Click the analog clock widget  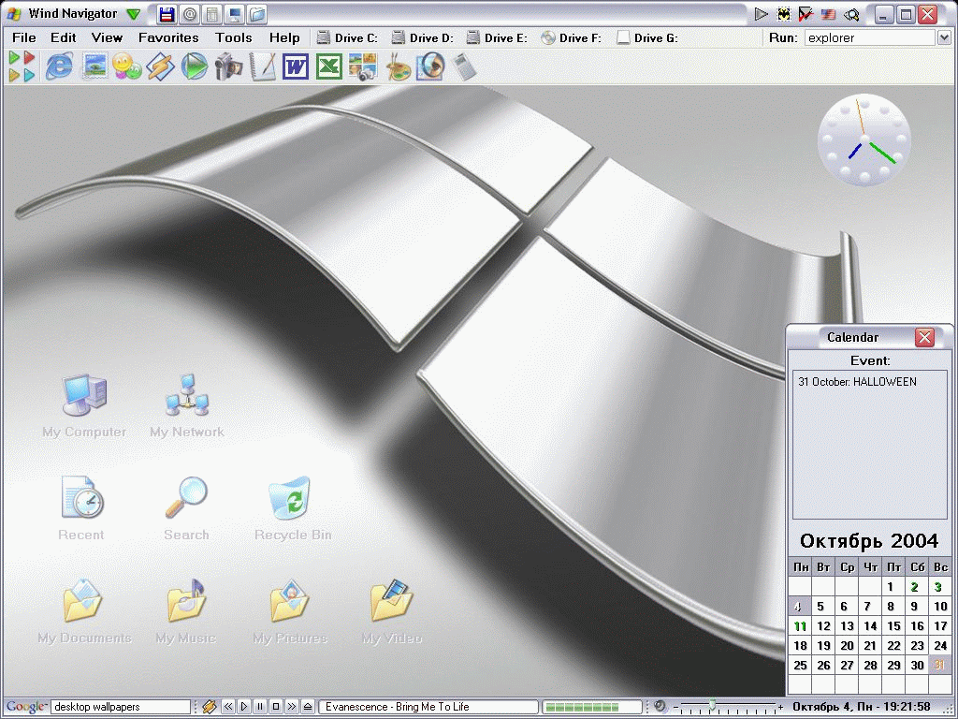(864, 139)
